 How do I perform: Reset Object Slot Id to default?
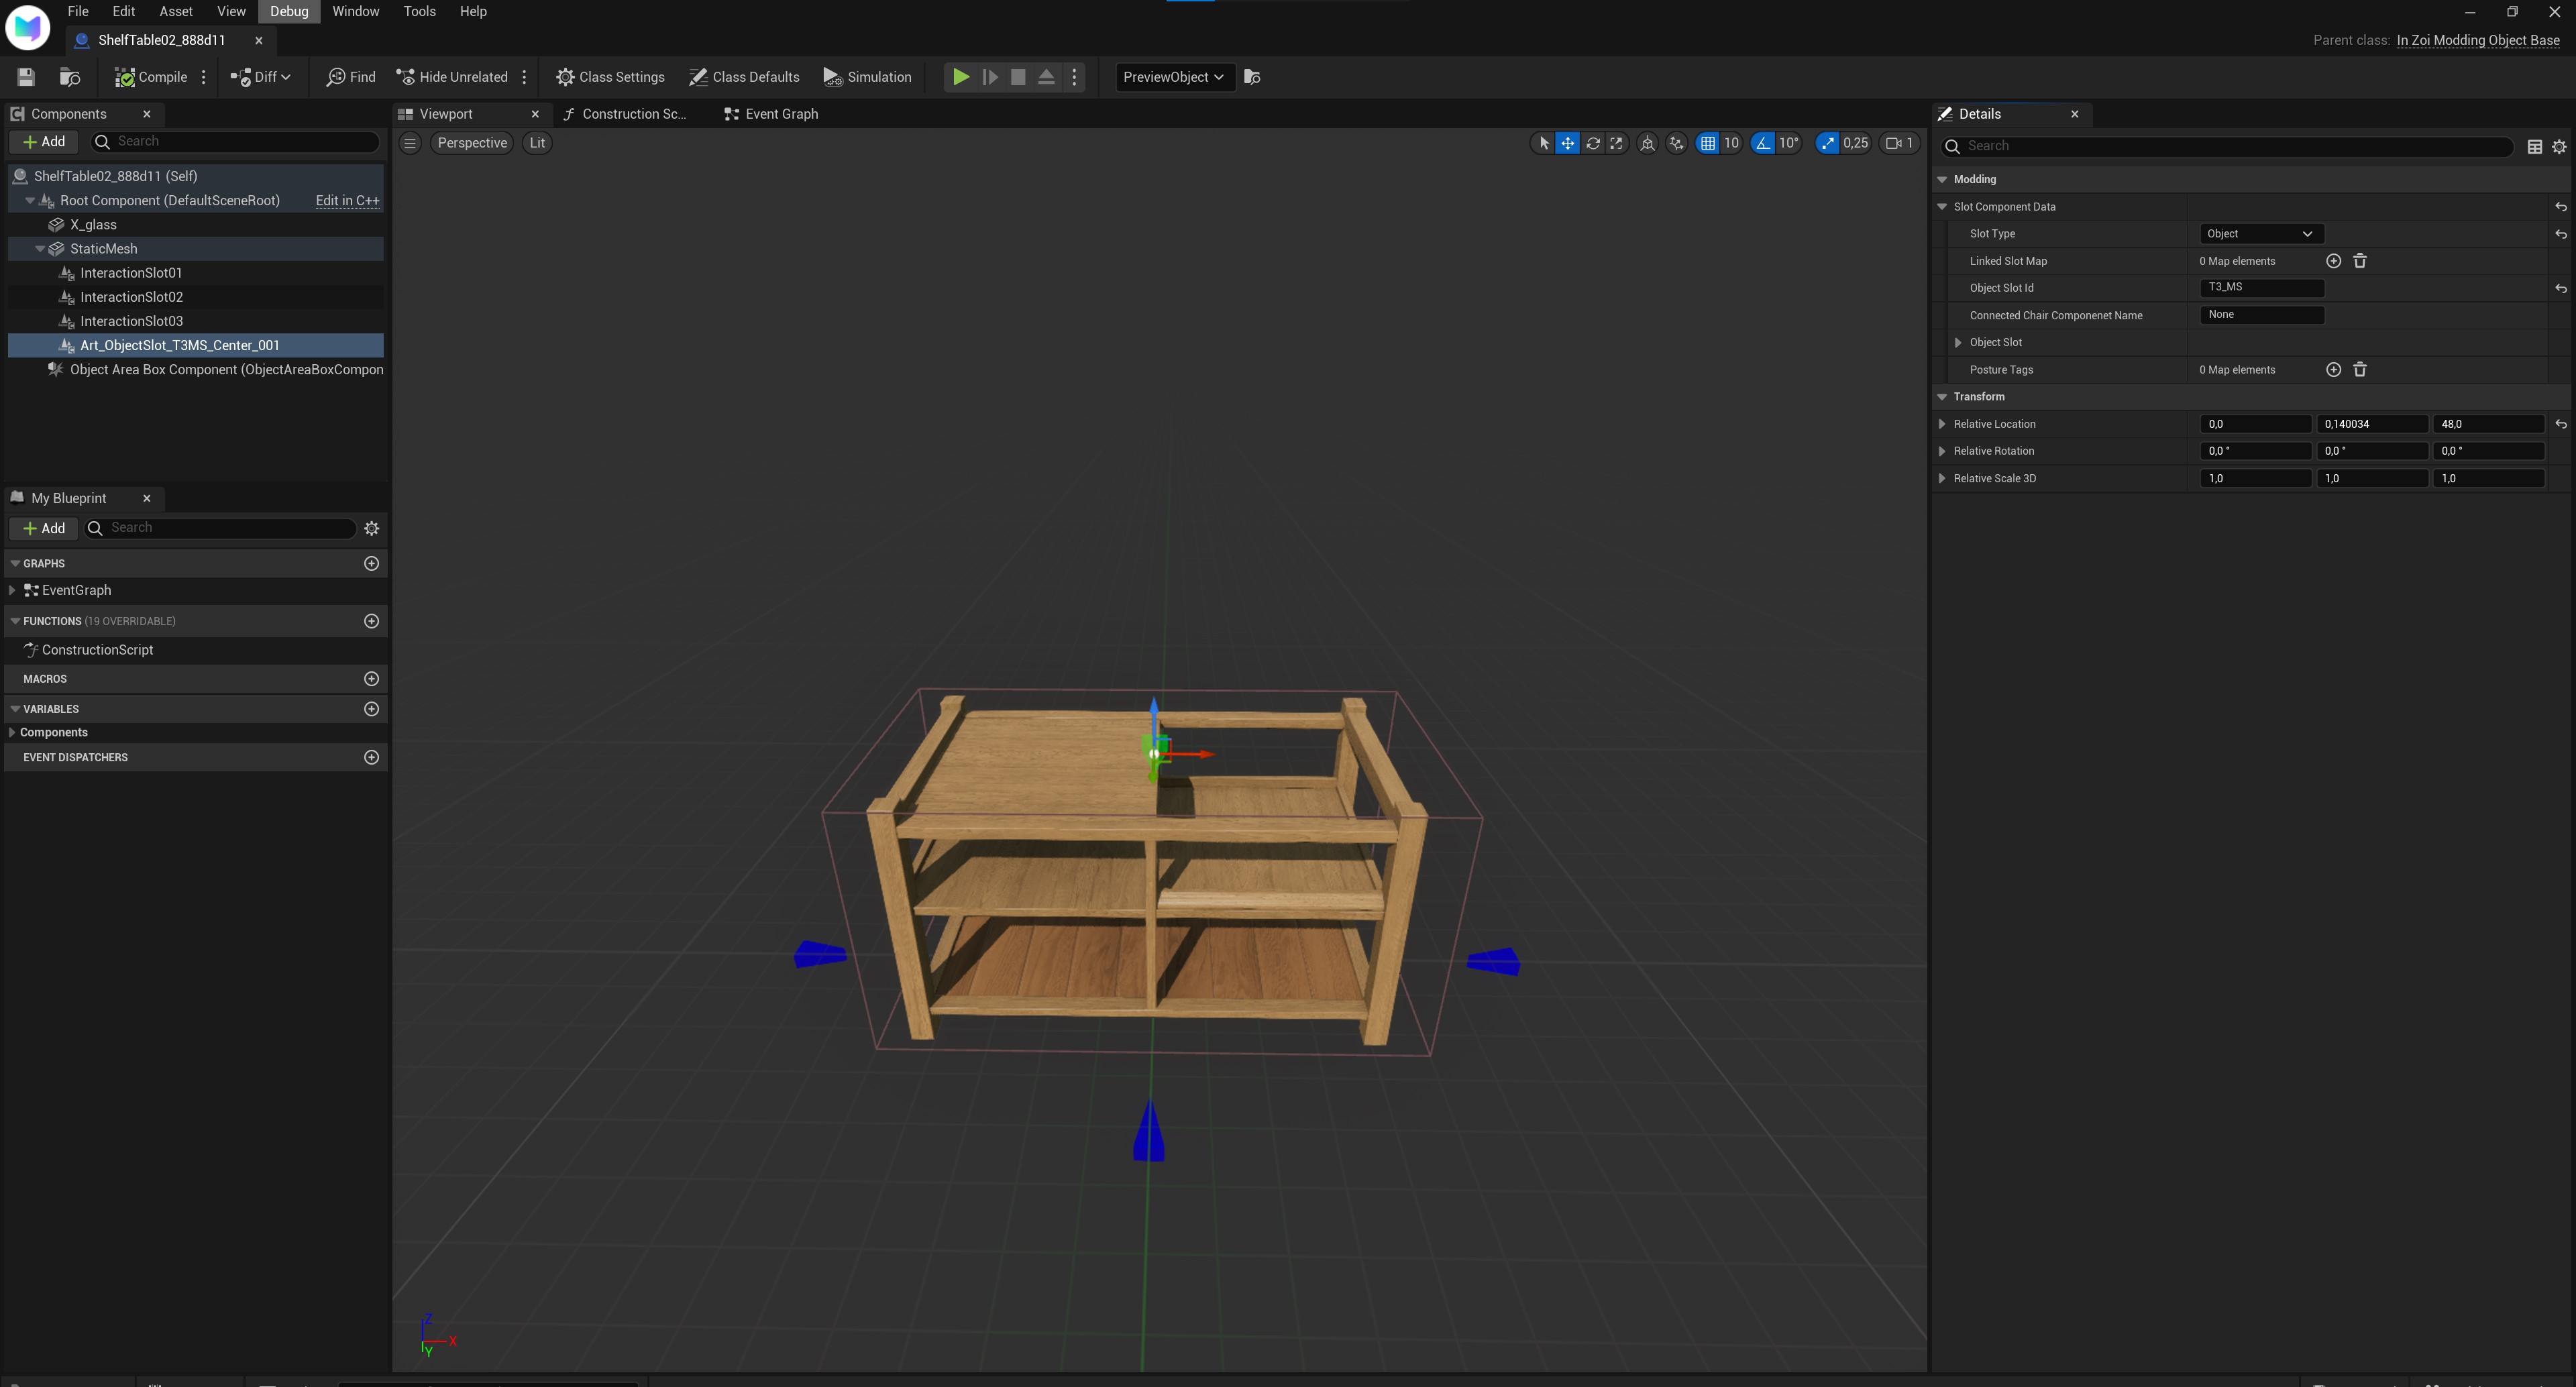pyautogui.click(x=2561, y=288)
